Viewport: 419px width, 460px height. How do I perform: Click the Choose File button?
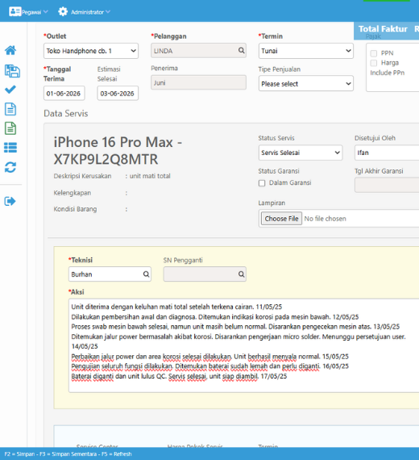click(x=281, y=219)
